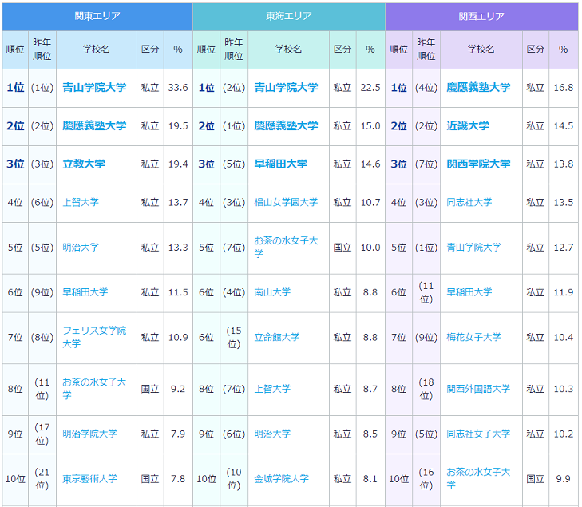Open the 立教大学 link
The height and width of the screenshot is (507, 582).
coord(84,164)
